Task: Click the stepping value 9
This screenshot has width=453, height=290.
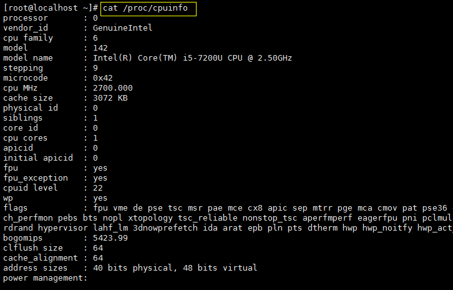Action: tap(95, 68)
